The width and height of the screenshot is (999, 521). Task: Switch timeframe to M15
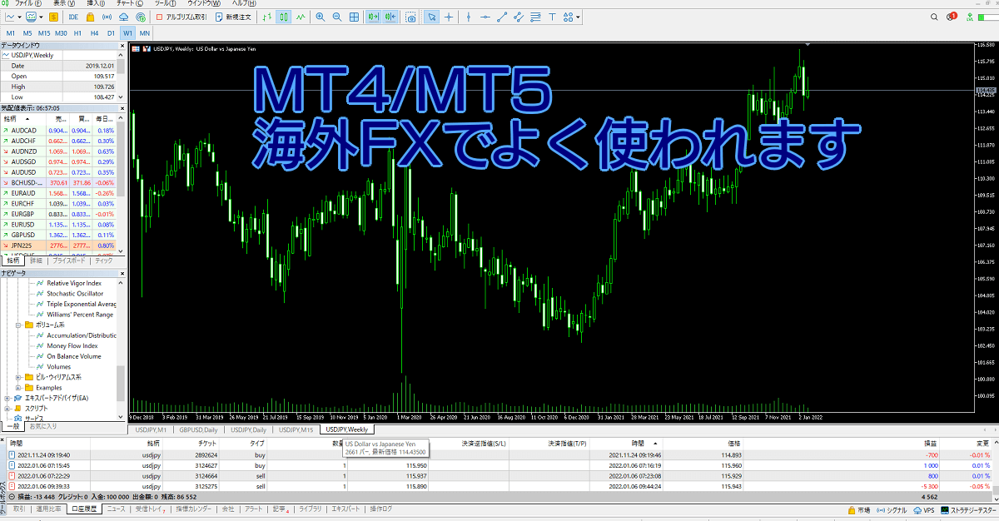[x=44, y=33]
